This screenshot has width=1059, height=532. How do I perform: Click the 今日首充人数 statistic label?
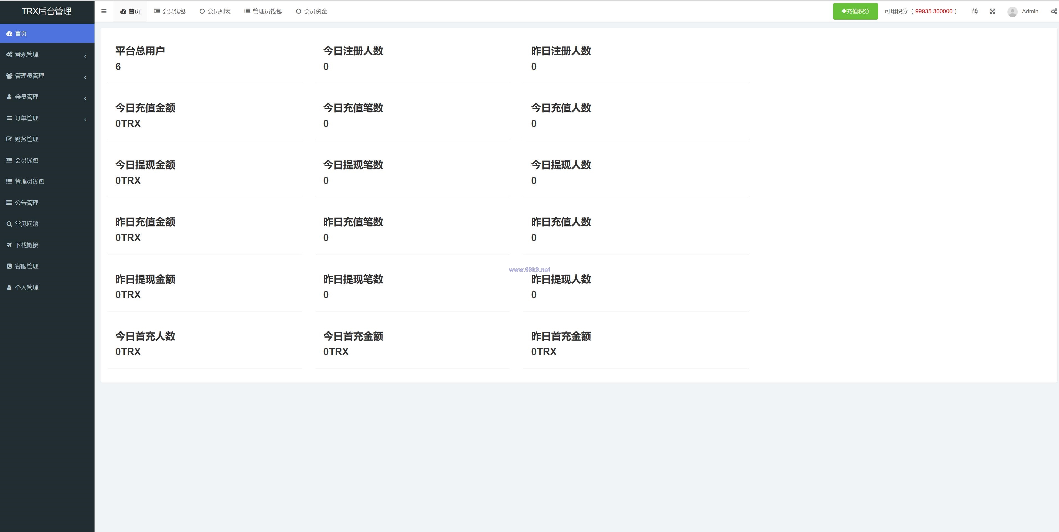coord(145,336)
